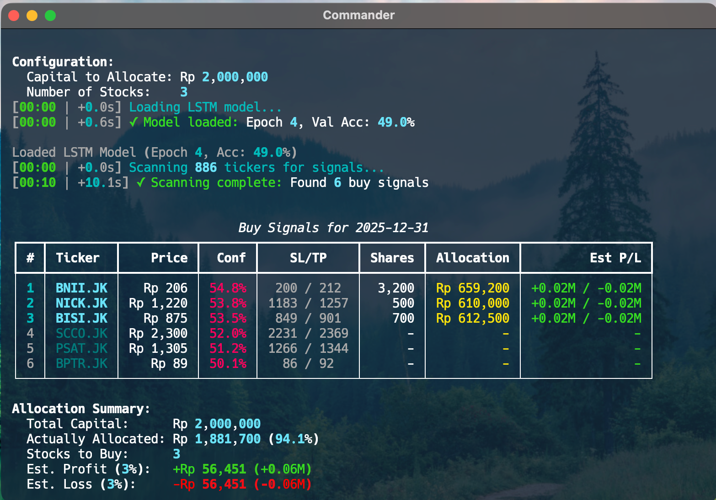Click the Shares column header

click(392, 258)
